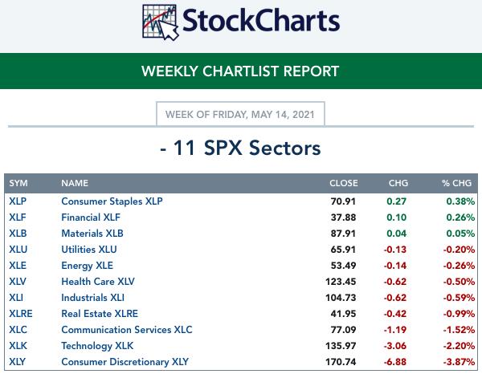Click the Week of Friday, May 14 box
Viewport: 482px width, 374px height.
240,114
